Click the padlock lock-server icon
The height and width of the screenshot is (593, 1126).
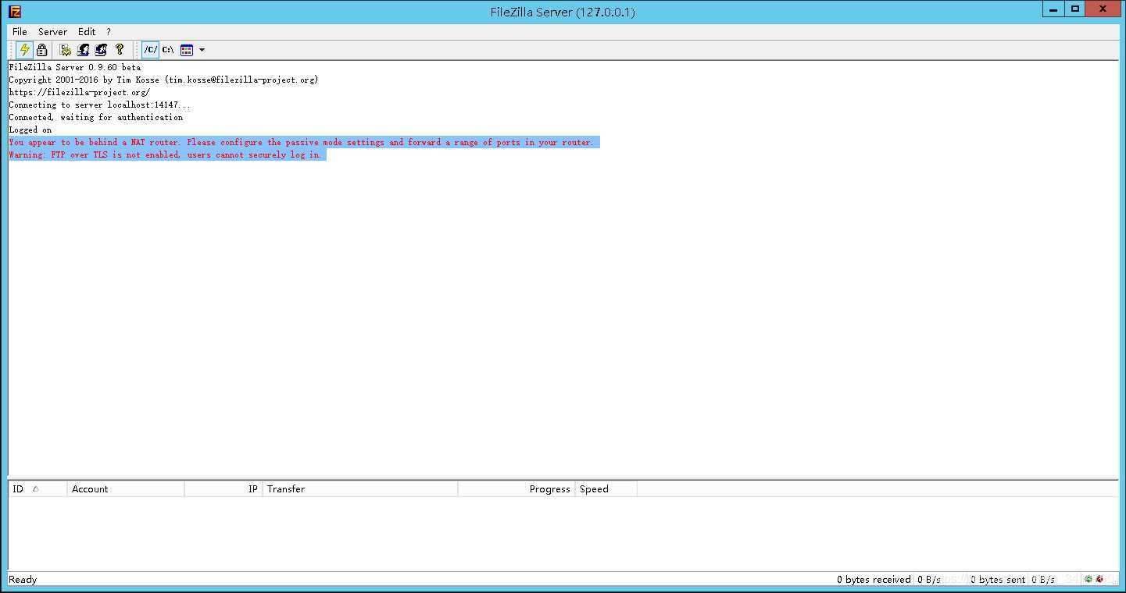[42, 50]
